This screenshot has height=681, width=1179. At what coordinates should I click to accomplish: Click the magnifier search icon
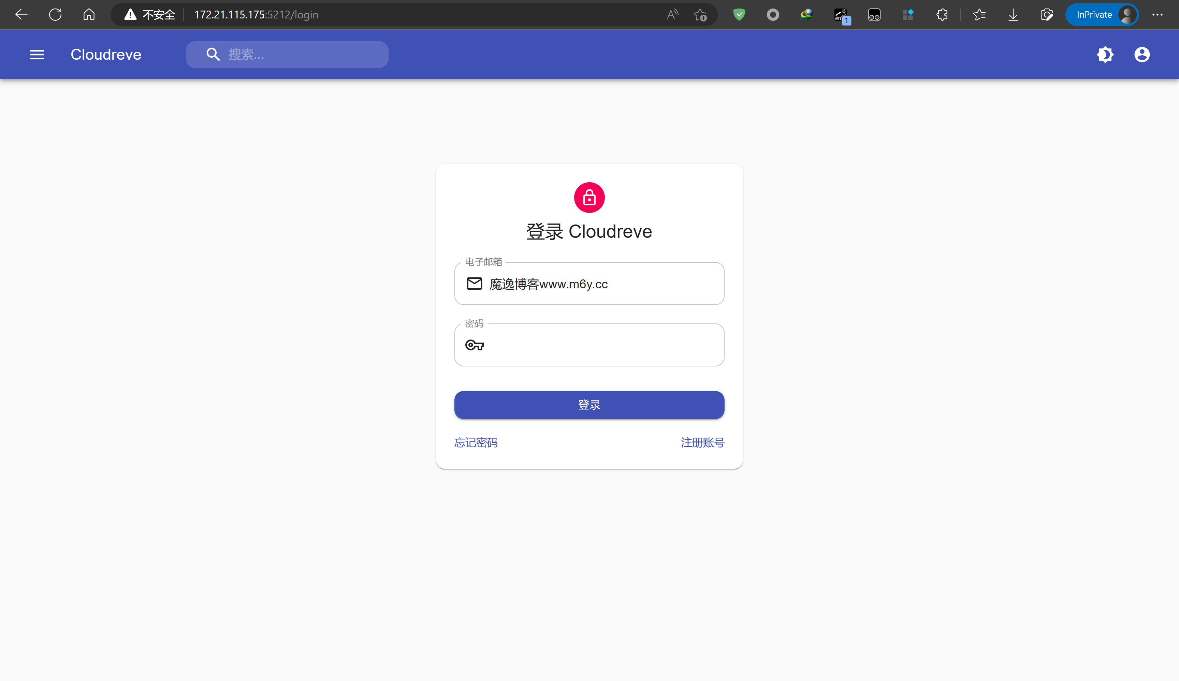(x=213, y=55)
